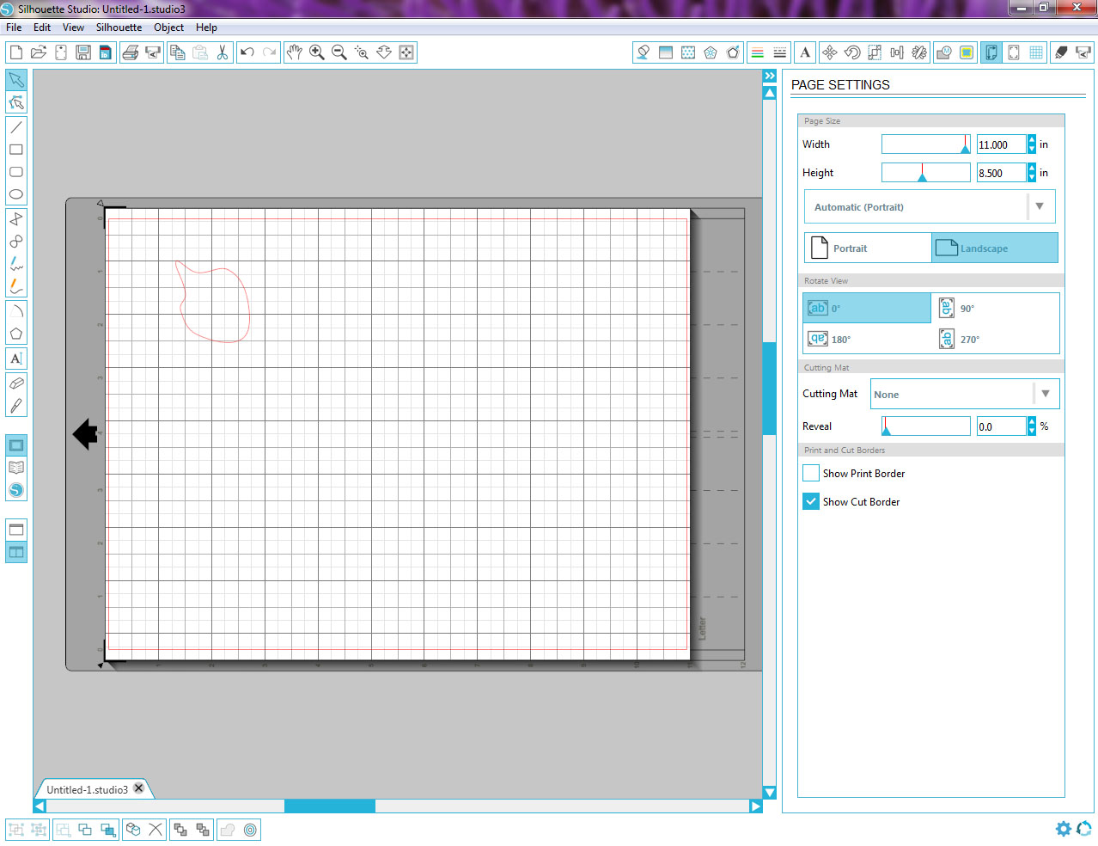This screenshot has width=1098, height=846.
Task: Switch to Untitled-1.studio3 document tab
Action: point(87,789)
